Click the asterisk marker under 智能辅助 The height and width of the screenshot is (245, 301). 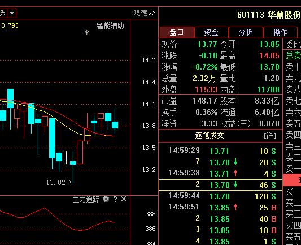click(87, 32)
